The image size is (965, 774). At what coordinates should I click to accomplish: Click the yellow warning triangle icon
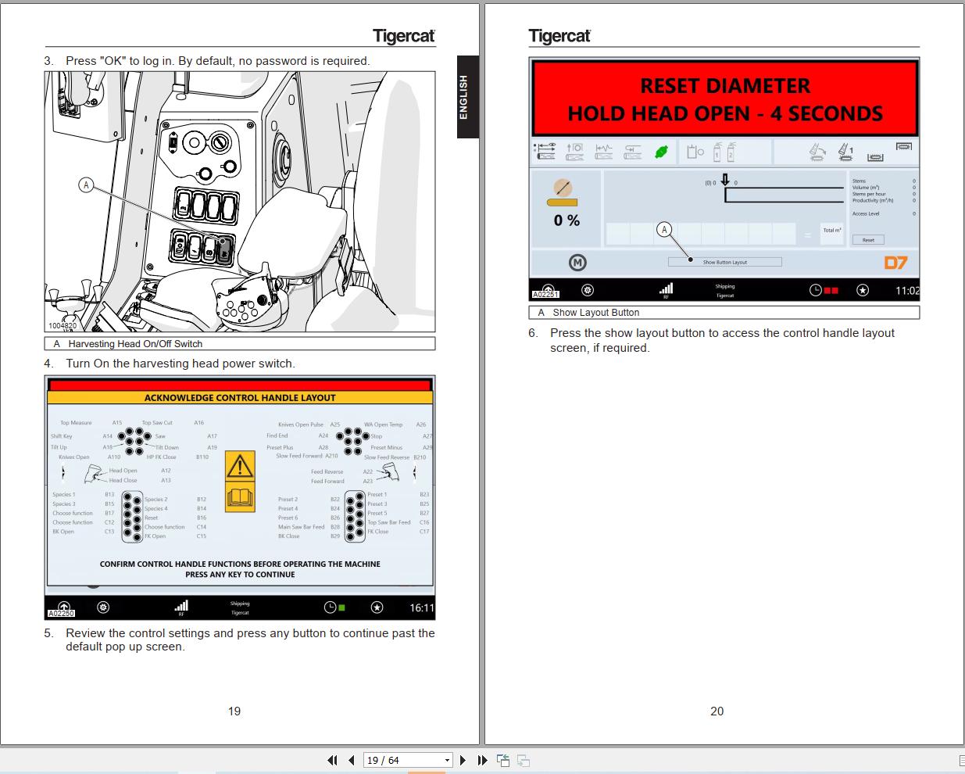pyautogui.click(x=240, y=467)
